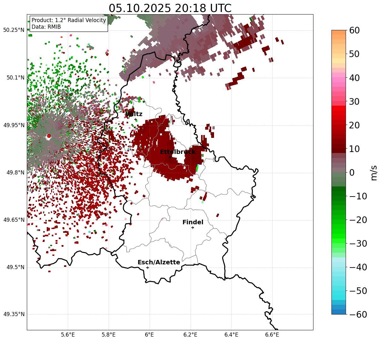Click the Findel station cross marker
Image resolution: width=381 pixels, height=341 pixels.
193,227
